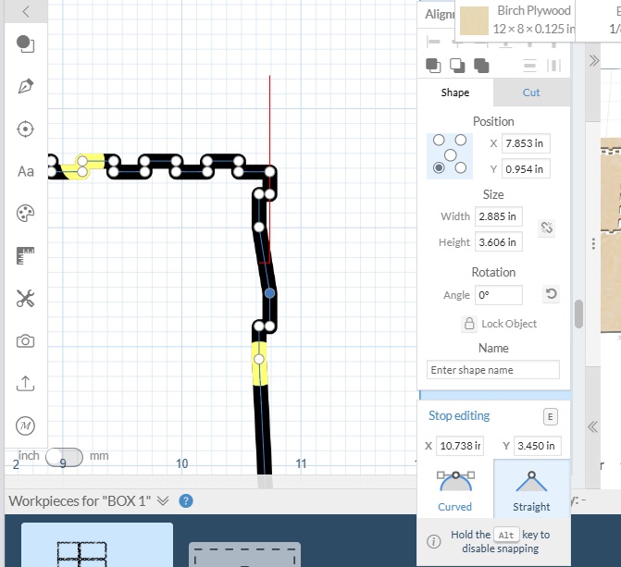Open the Text tool (Aa)
The width and height of the screenshot is (621, 567).
[25, 171]
